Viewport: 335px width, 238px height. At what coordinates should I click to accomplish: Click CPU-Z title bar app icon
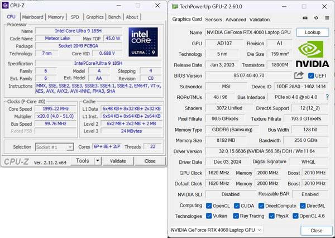coord(5,6)
